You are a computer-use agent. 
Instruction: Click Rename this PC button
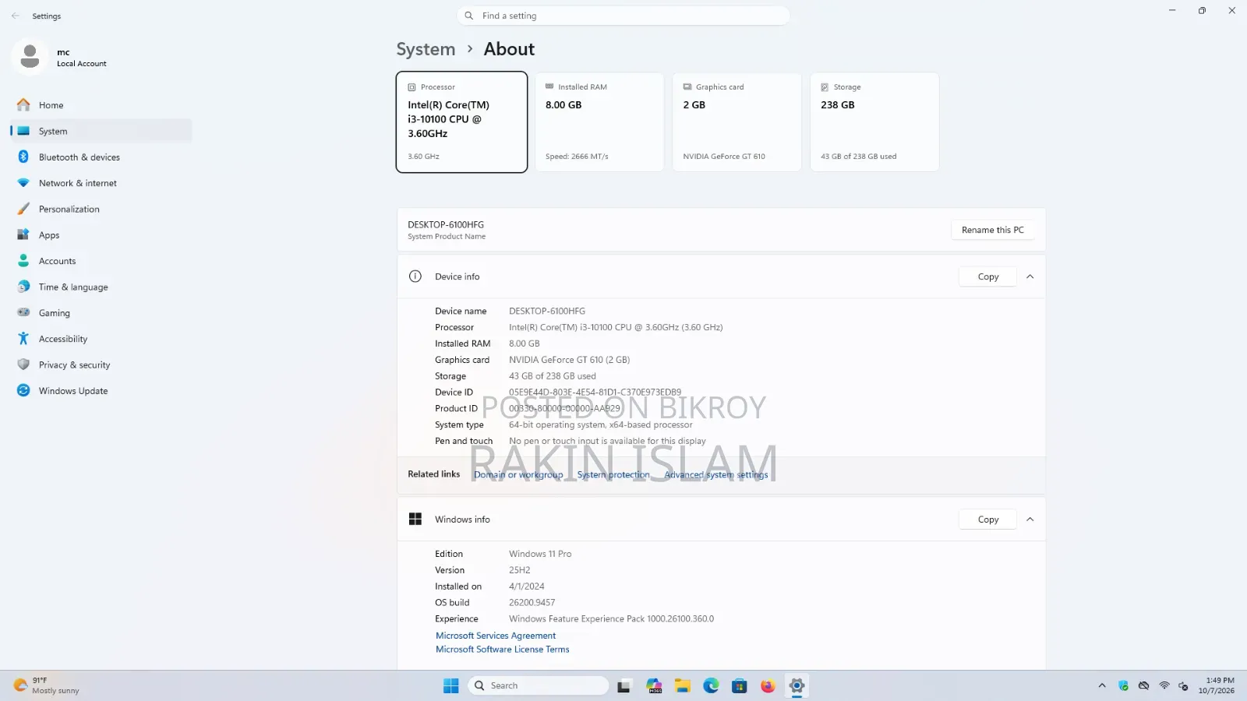(x=992, y=230)
